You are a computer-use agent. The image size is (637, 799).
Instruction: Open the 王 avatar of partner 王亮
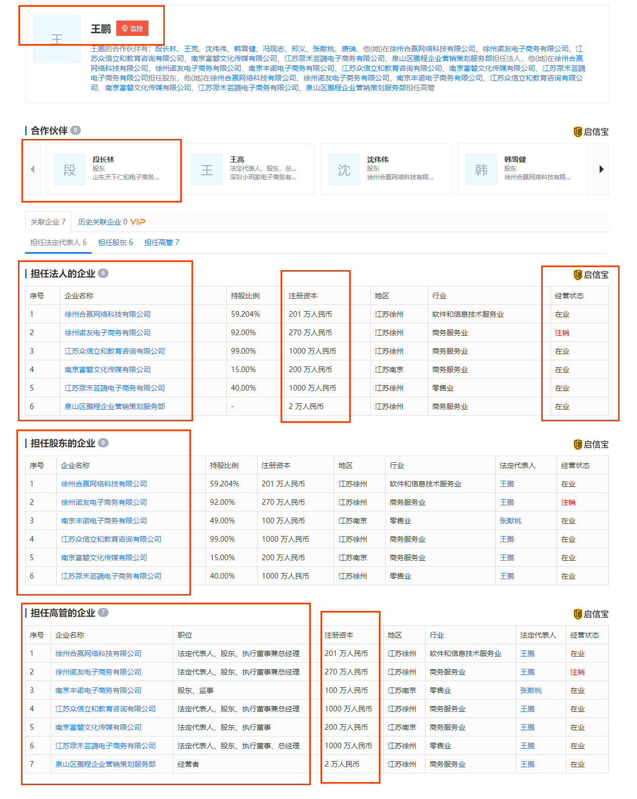(x=207, y=170)
